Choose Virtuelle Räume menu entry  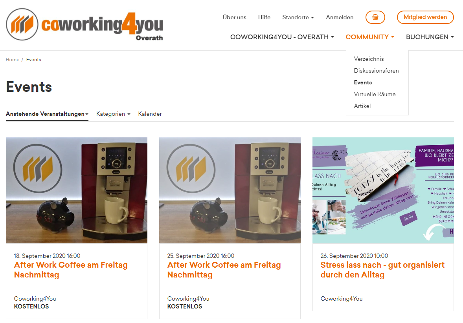coord(375,95)
